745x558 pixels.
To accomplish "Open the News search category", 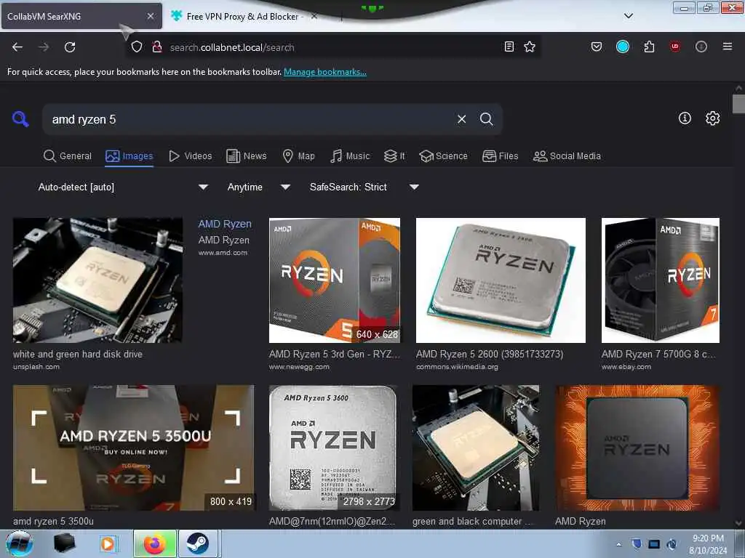I will click(247, 156).
